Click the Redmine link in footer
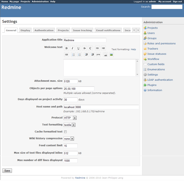184x181 pixels. [x=80, y=178]
